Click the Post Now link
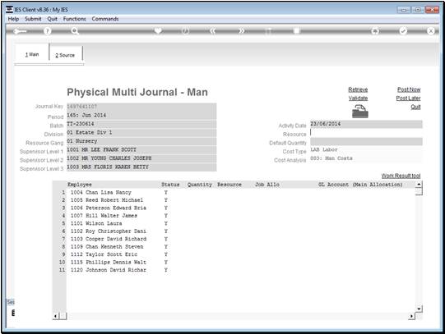Screen dimensions: 445x334 (409, 89)
